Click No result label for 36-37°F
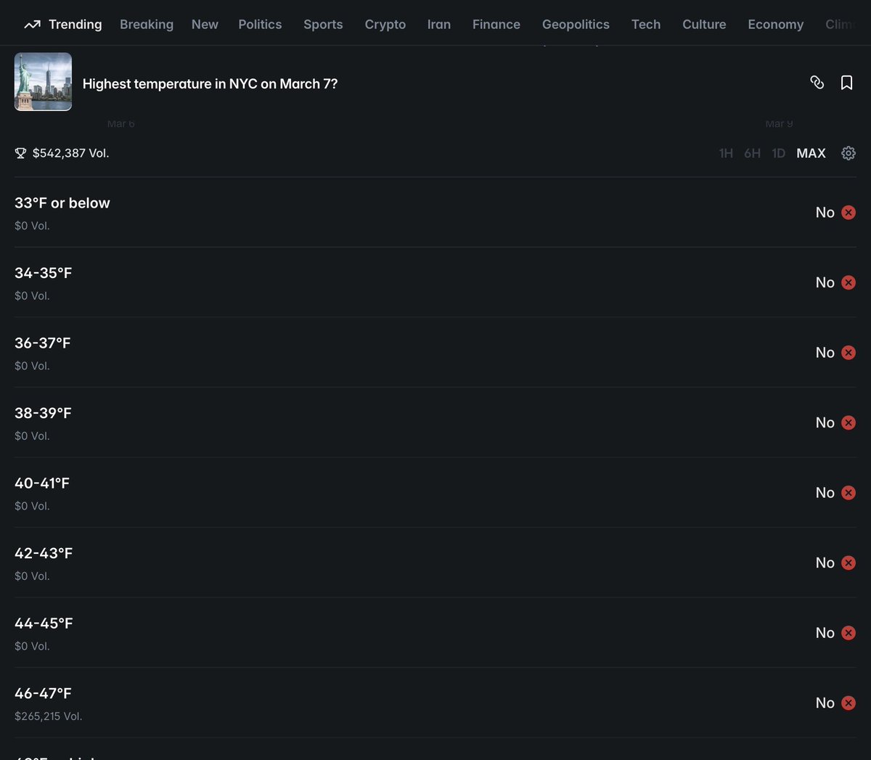Image resolution: width=871 pixels, height=760 pixels. tap(825, 353)
